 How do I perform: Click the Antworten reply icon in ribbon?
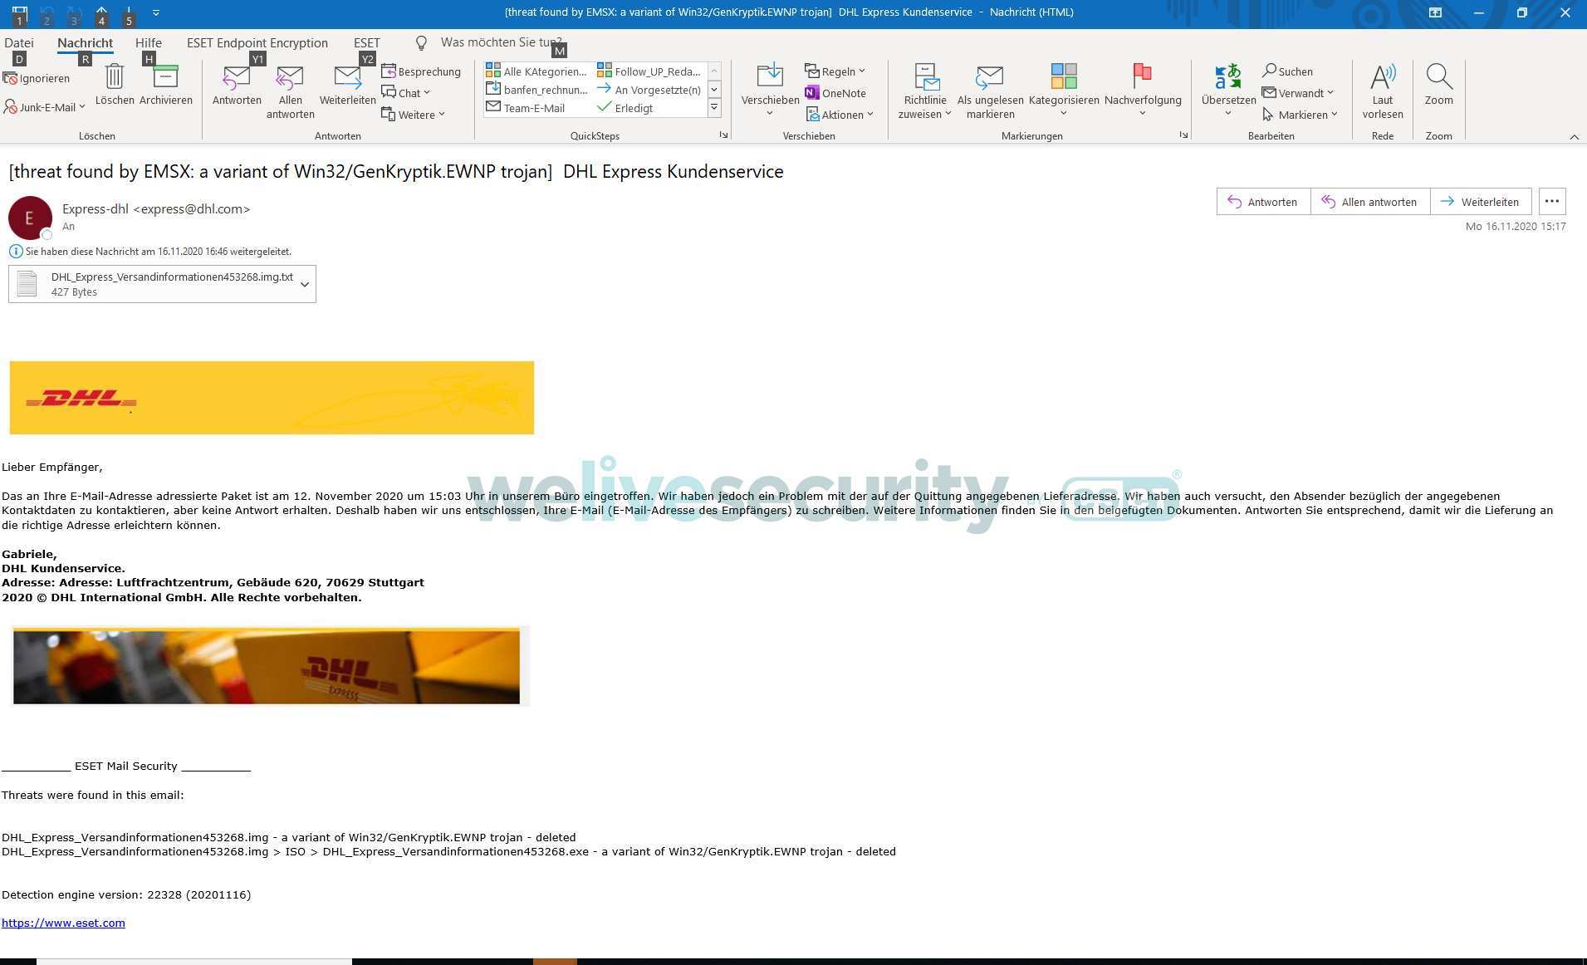tap(237, 78)
